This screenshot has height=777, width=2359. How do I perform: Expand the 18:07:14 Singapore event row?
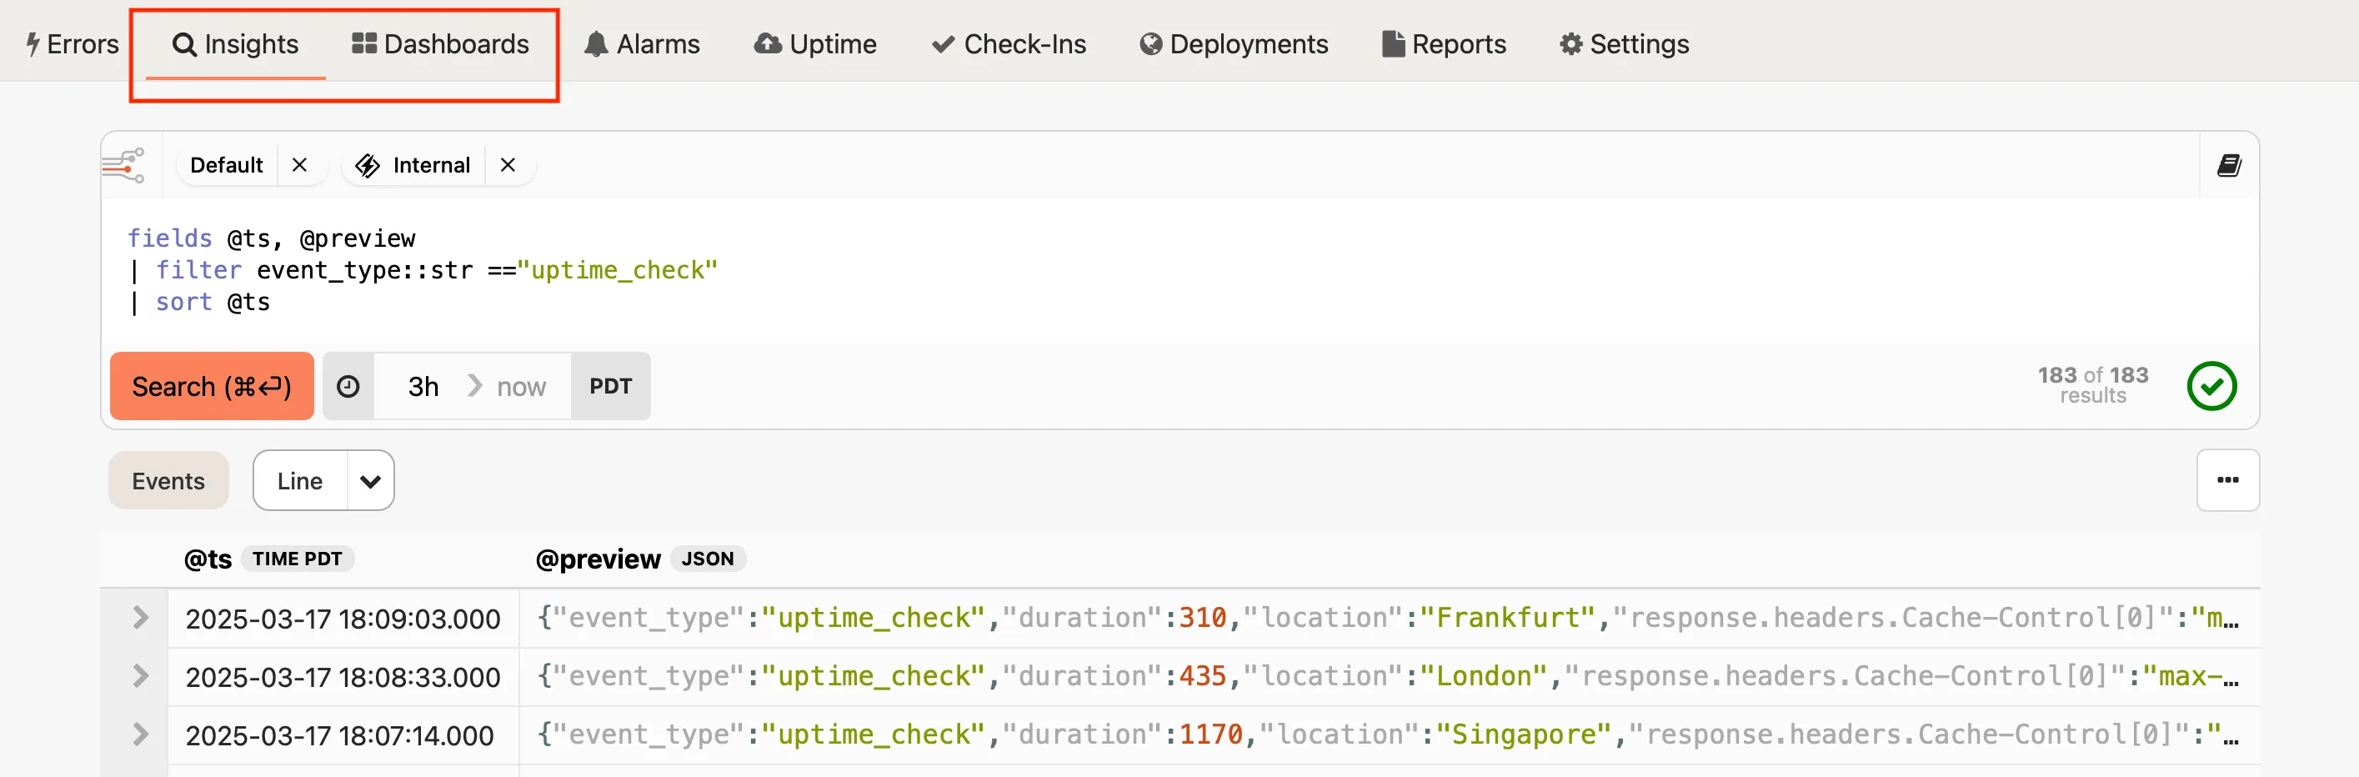(139, 734)
